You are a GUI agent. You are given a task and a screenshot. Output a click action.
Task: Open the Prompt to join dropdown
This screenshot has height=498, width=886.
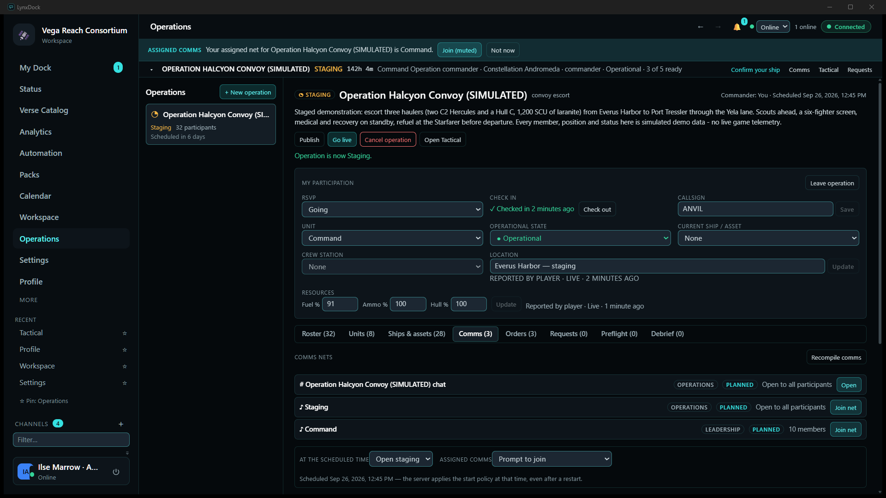551,459
